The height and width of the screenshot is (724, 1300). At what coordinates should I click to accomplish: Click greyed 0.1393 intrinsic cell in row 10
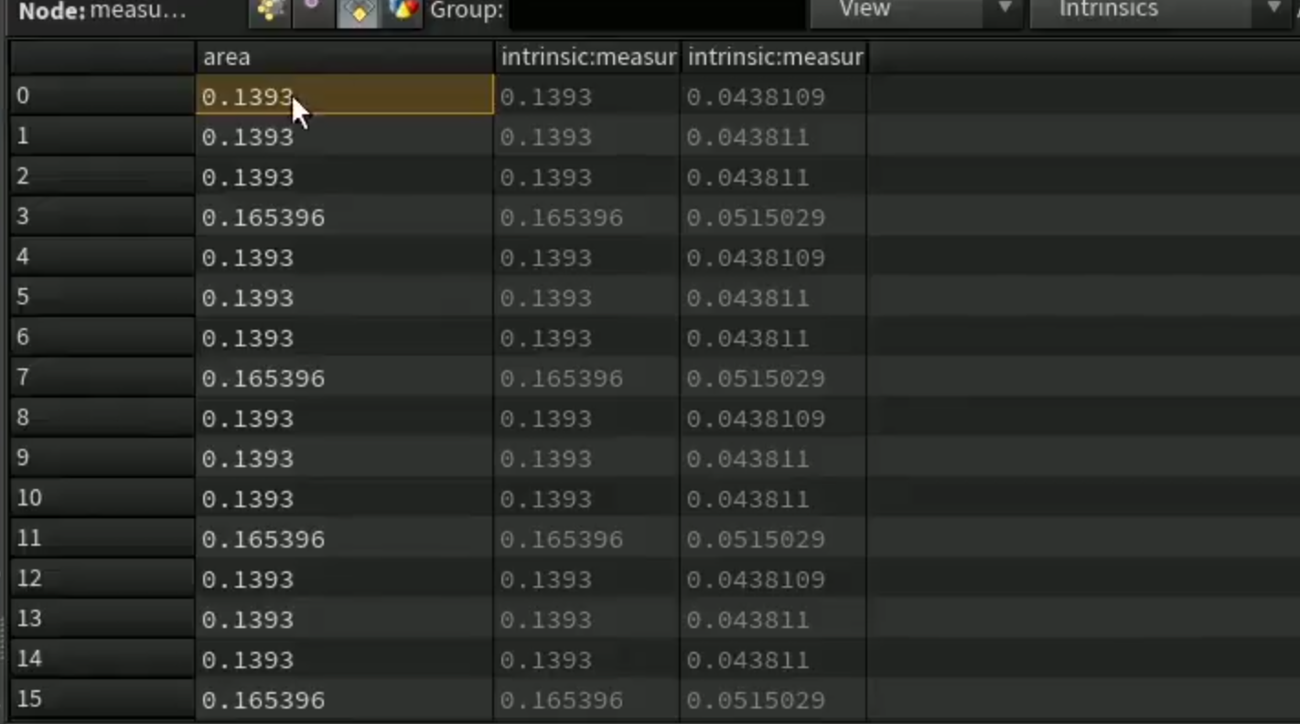click(587, 499)
